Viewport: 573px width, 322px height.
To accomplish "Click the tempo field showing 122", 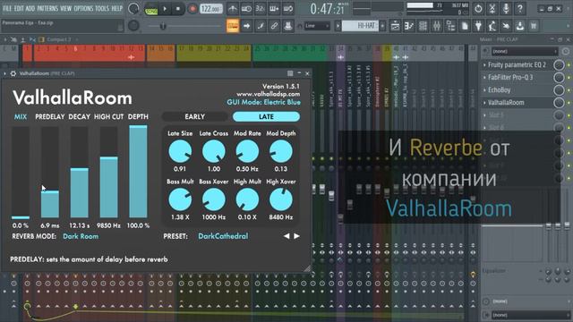I will pyautogui.click(x=211, y=9).
